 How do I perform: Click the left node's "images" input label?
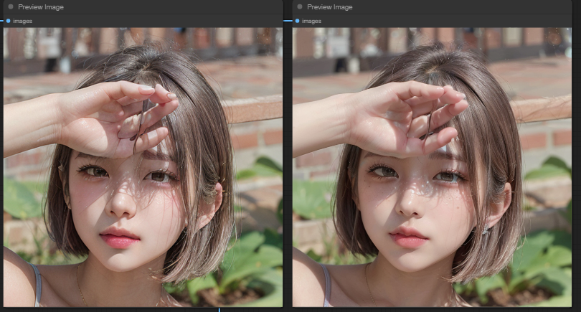(22, 21)
